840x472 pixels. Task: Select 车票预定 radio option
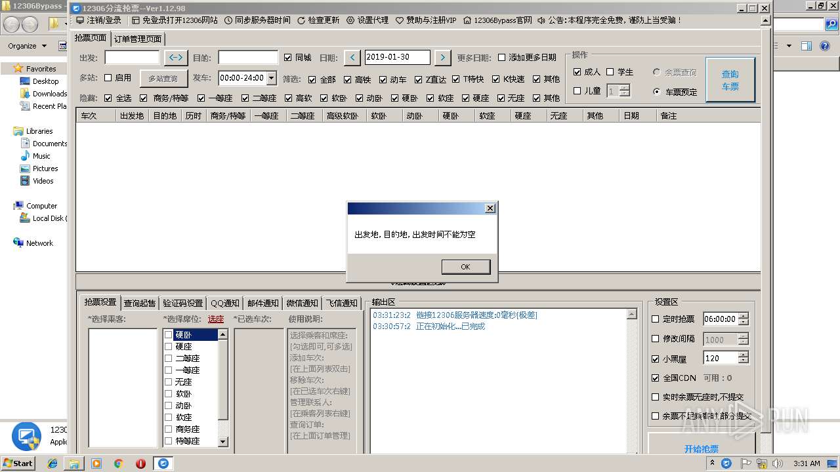657,92
